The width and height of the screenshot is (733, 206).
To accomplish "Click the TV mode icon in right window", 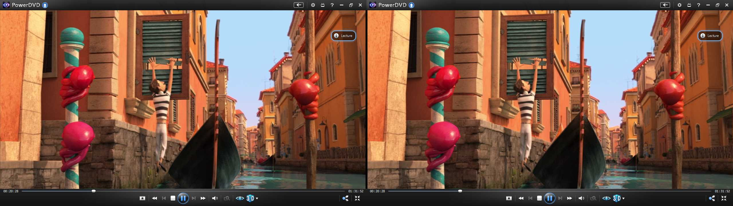I will [x=689, y=5].
